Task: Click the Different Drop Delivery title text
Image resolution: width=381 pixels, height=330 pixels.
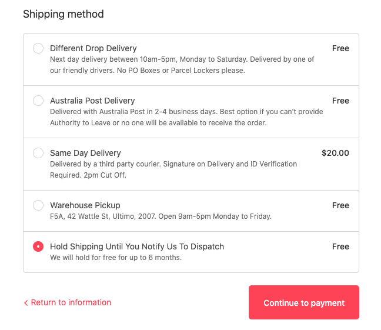Action: click(93, 48)
